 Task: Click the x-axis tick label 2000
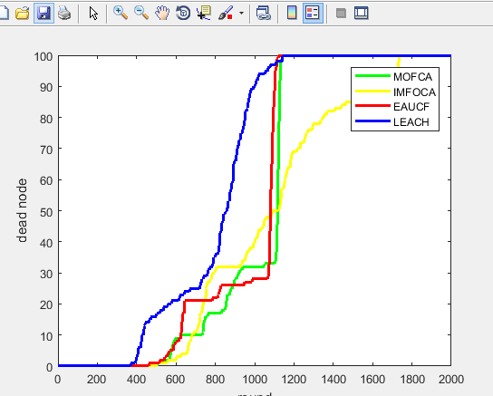click(451, 380)
